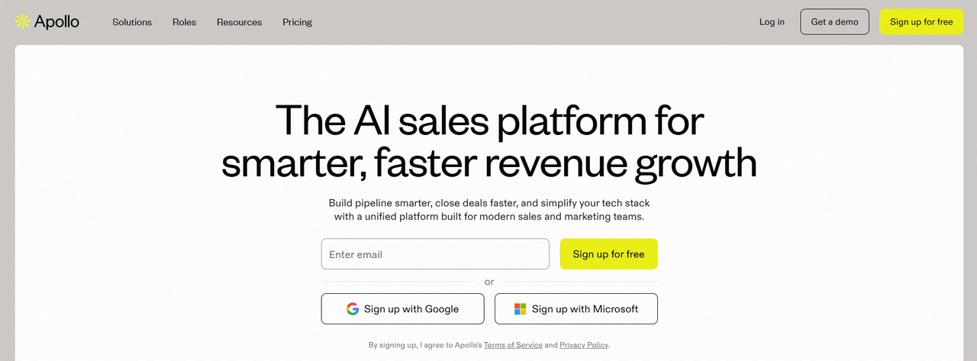Click the Build pipeline smarter description paragraph

488,210
